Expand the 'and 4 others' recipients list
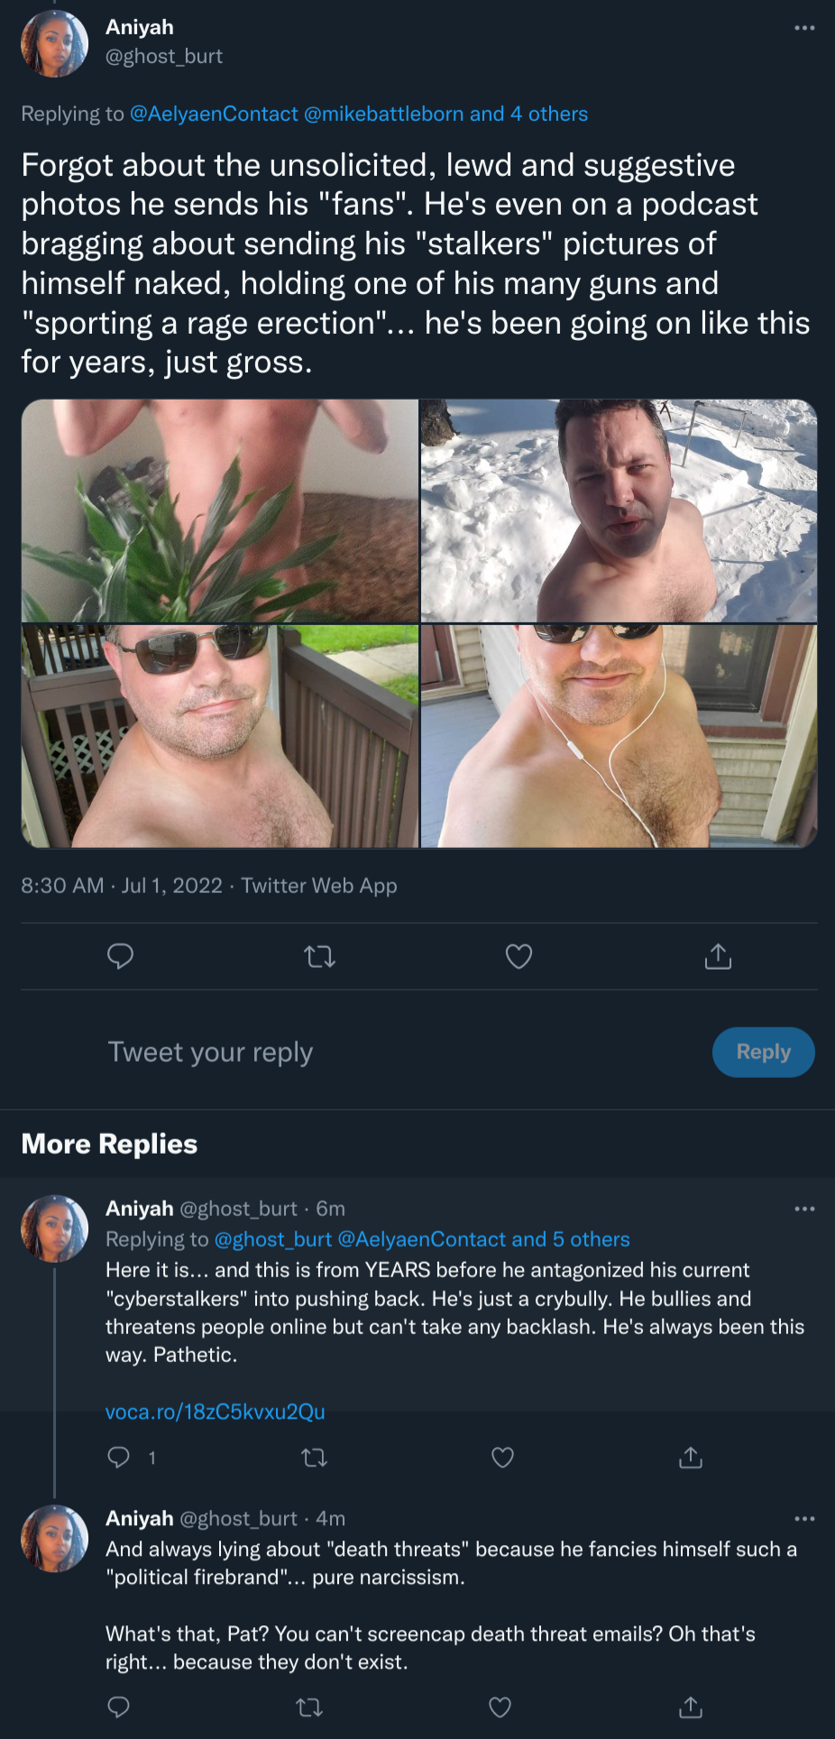Image resolution: width=835 pixels, height=1739 pixels. point(528,114)
